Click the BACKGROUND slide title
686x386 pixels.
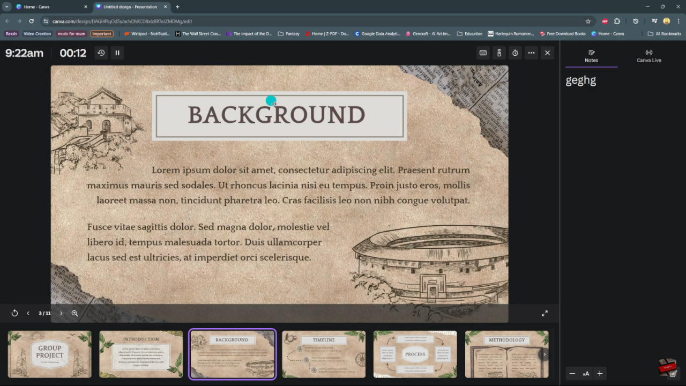277,115
